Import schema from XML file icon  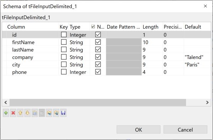(x=49, y=113)
